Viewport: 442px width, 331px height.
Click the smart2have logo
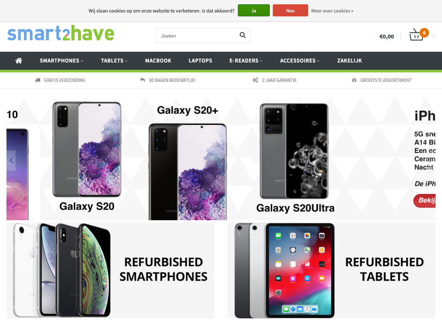[60, 33]
